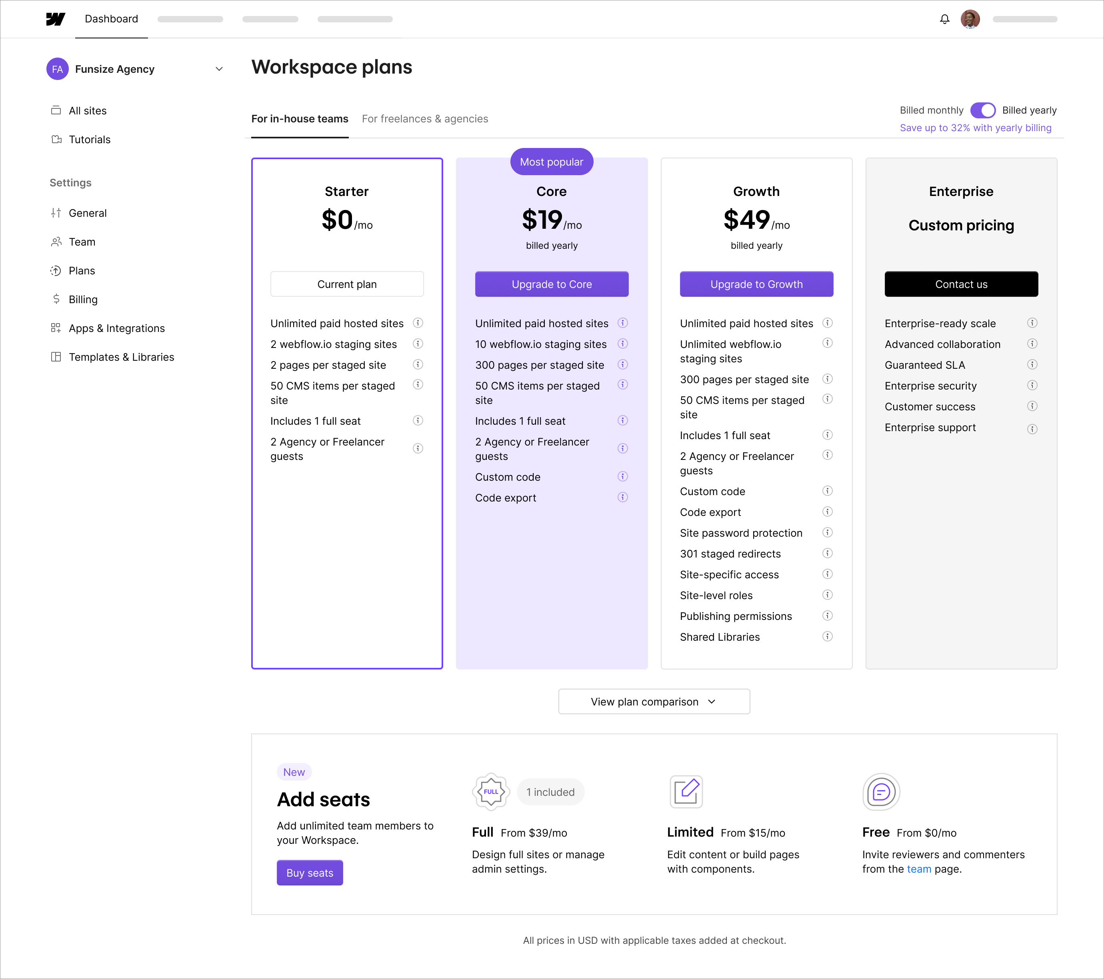Image resolution: width=1104 pixels, height=979 pixels.
Task: Click Upgrade to Core button
Action: point(552,284)
